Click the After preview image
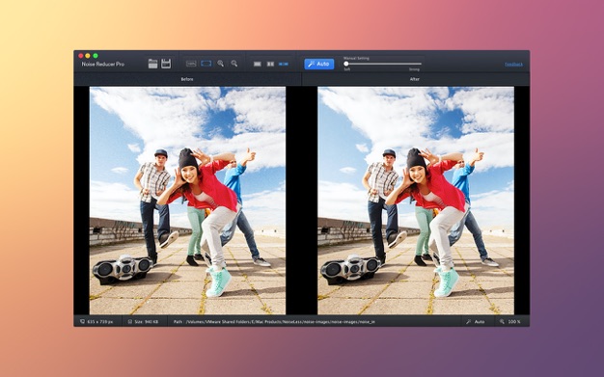The image size is (604, 377). [x=416, y=201]
